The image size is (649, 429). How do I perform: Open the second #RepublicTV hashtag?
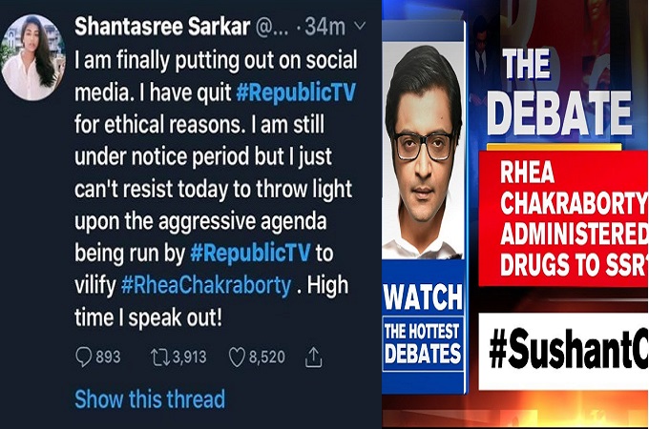pos(250,253)
